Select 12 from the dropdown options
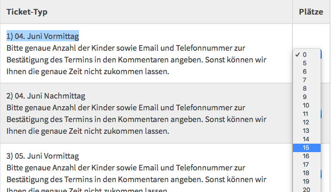 (x=307, y=122)
